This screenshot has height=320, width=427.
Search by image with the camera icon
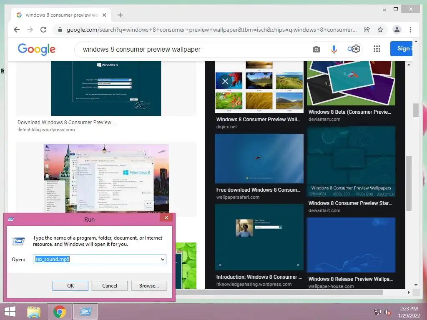point(316,49)
